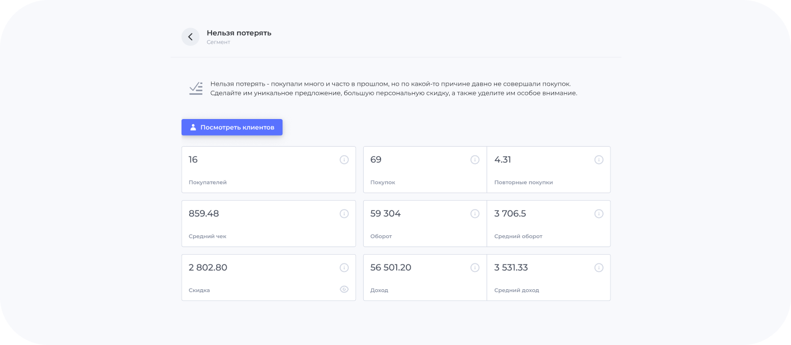Click the info icon in the Доход card
The width and height of the screenshot is (791, 345).
click(475, 268)
